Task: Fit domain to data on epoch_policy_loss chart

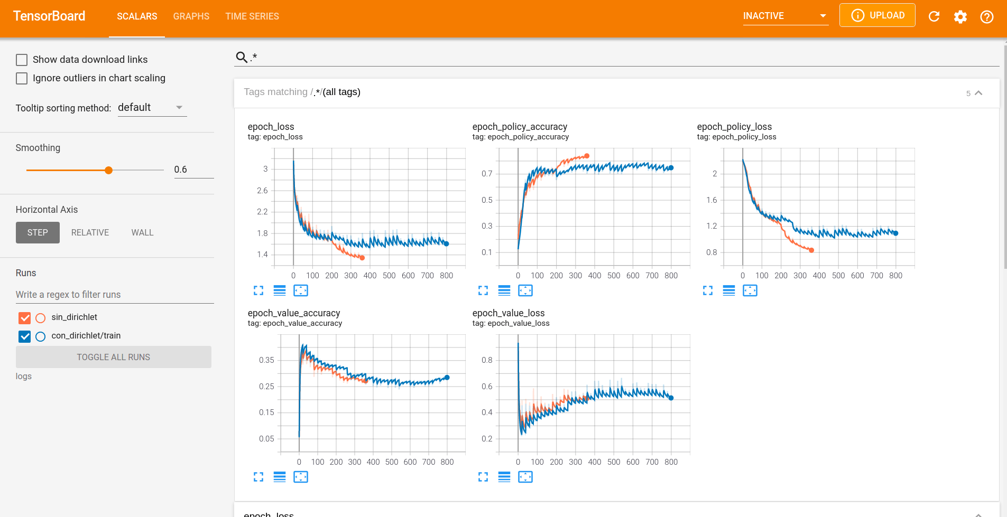Action: [x=750, y=290]
